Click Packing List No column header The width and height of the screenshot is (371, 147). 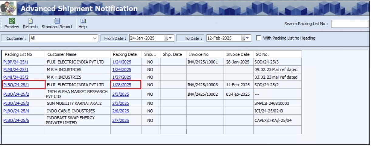(x=23, y=54)
